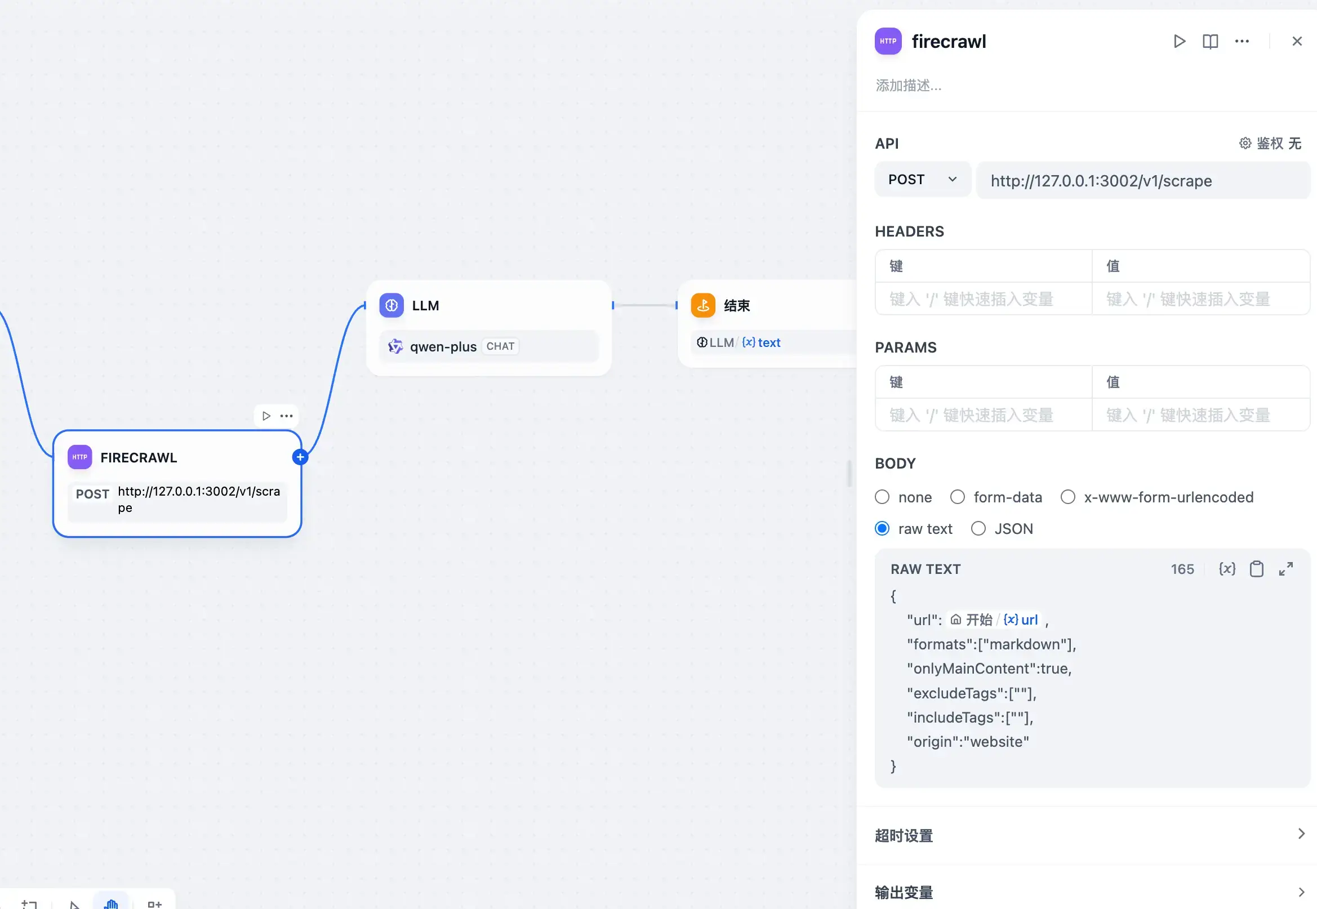Add a next step via the FIRECRAWL plus handle
Viewport: 1317px width, 909px height.
[x=300, y=457]
